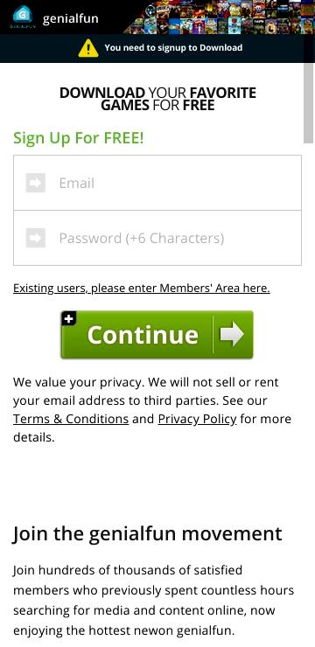Click the genialfun brand name text
Image resolution: width=315 pixels, height=647 pixels.
point(71,19)
